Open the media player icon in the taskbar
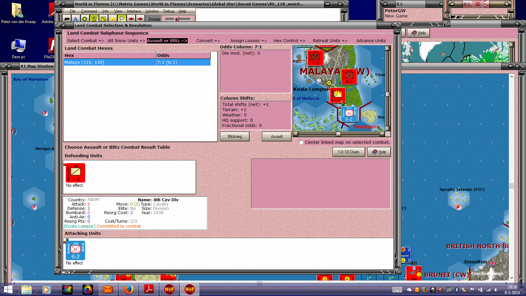Image resolution: width=526 pixels, height=296 pixels. tap(46, 289)
